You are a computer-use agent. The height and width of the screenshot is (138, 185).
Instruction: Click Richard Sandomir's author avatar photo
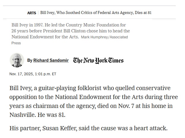click(x=17, y=60)
